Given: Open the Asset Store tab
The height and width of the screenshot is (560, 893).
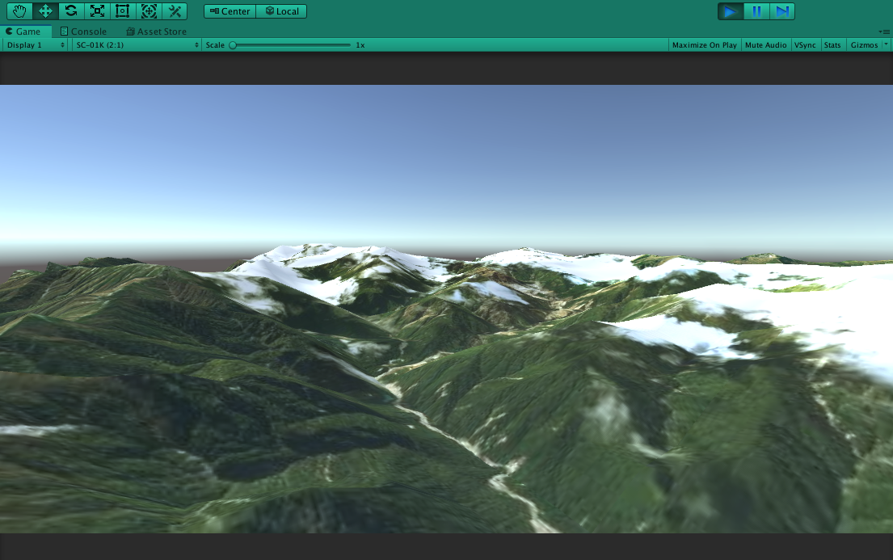Looking at the screenshot, I should (x=156, y=32).
